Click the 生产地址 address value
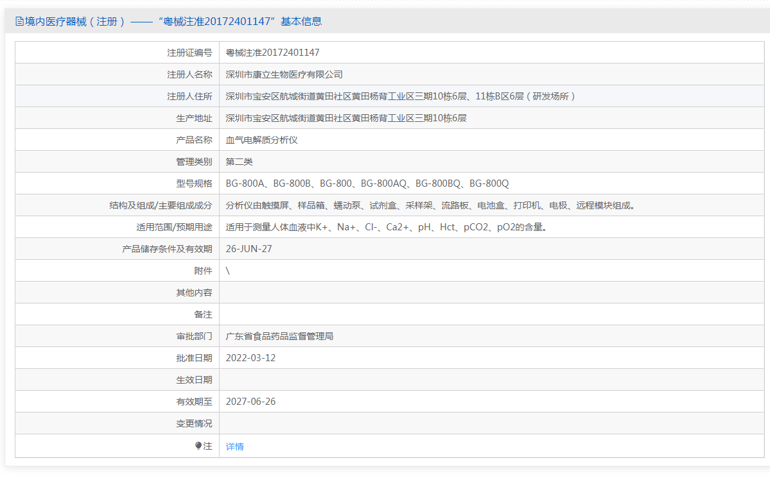 (x=346, y=118)
